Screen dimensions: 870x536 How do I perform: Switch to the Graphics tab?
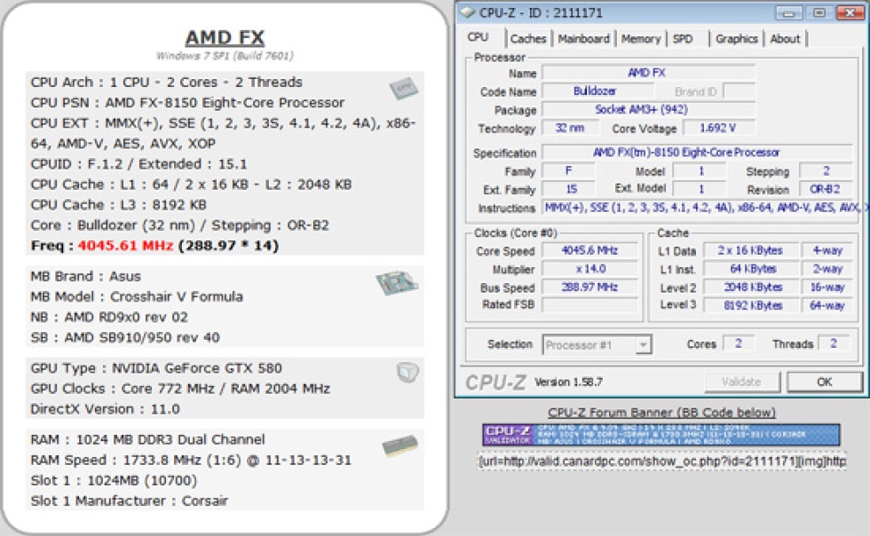click(x=735, y=38)
